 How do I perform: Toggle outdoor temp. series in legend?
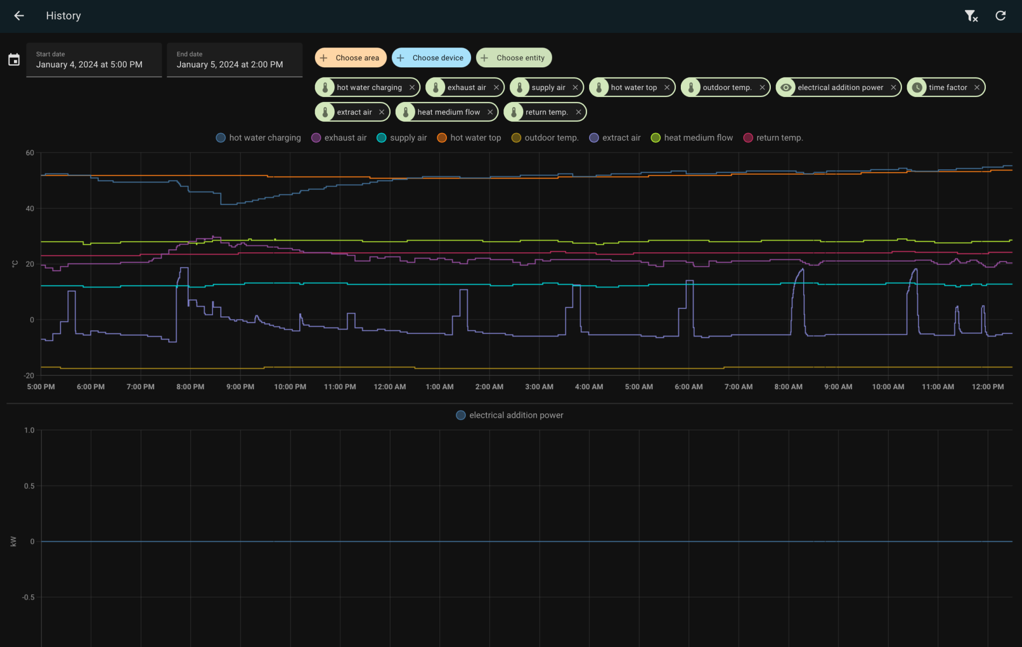click(545, 137)
